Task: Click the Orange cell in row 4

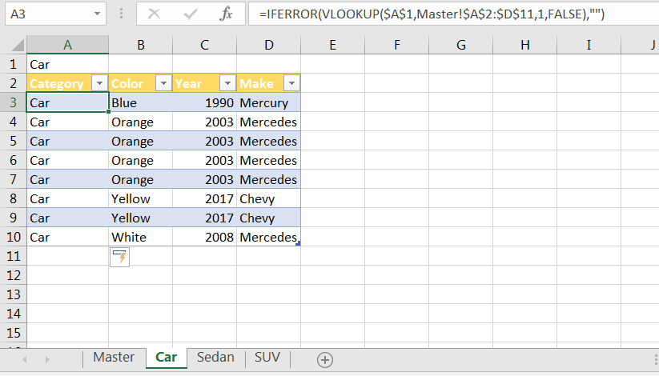Action: click(x=141, y=122)
